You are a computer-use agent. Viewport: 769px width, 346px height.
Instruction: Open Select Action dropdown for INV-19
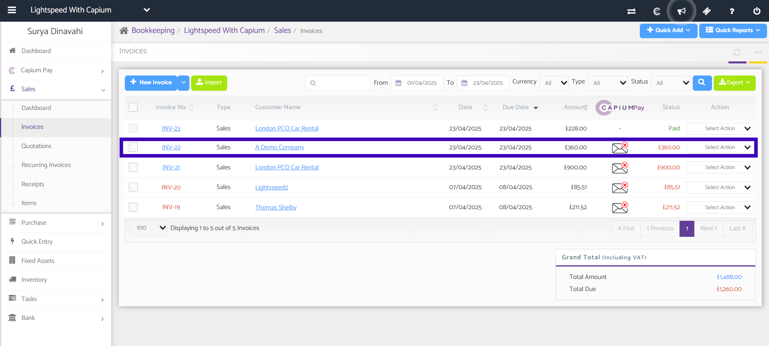[720, 208]
